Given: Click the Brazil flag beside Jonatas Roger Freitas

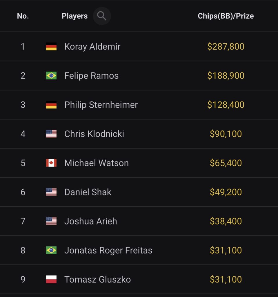Looking at the screenshot, I should click(51, 250).
